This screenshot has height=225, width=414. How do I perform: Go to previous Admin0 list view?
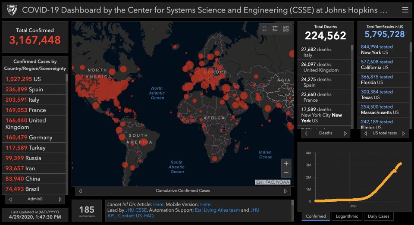[x=10, y=200]
